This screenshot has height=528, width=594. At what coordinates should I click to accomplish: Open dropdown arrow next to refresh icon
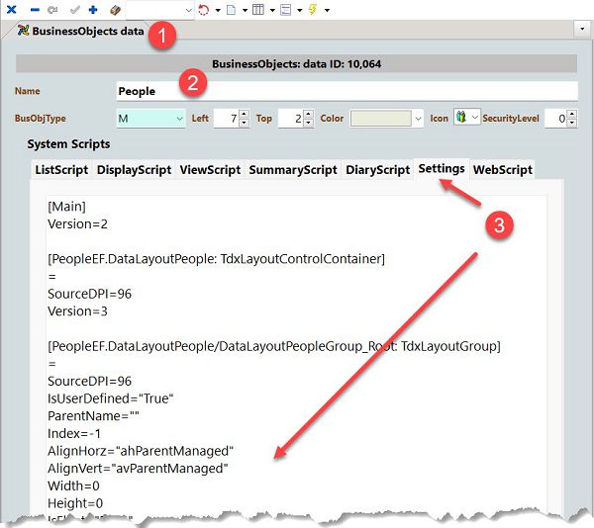point(218,10)
